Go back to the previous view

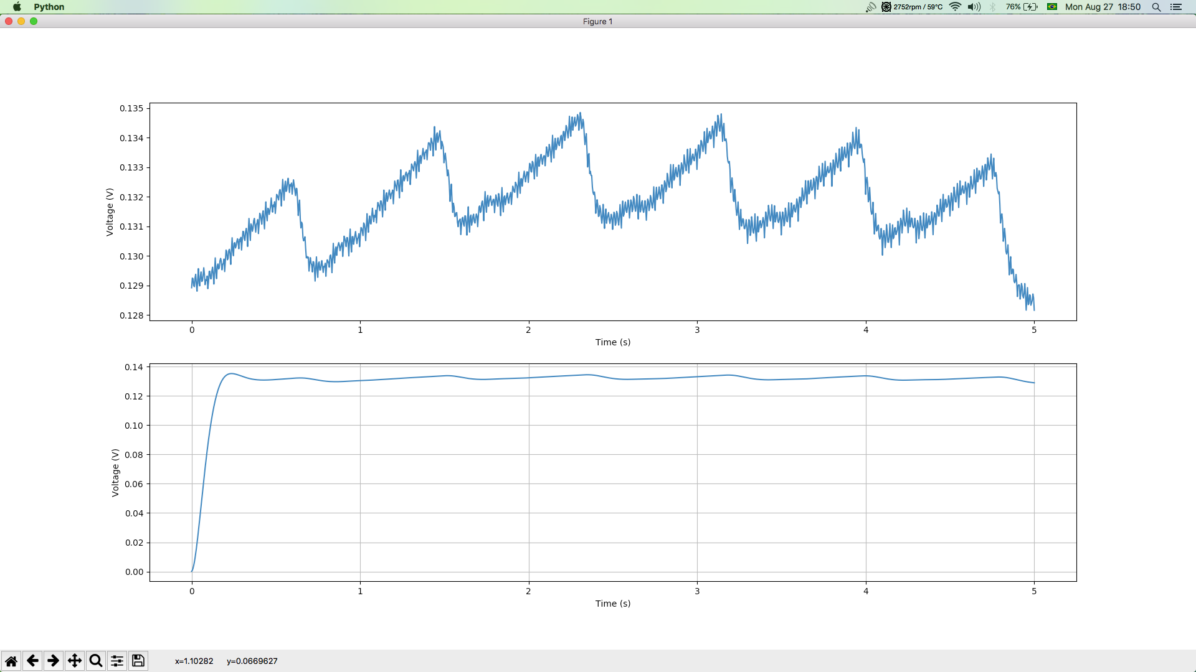[x=32, y=661]
